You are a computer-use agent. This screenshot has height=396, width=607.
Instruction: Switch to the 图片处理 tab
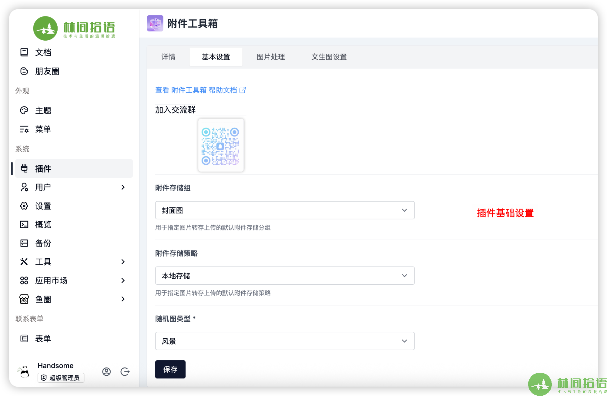click(271, 57)
